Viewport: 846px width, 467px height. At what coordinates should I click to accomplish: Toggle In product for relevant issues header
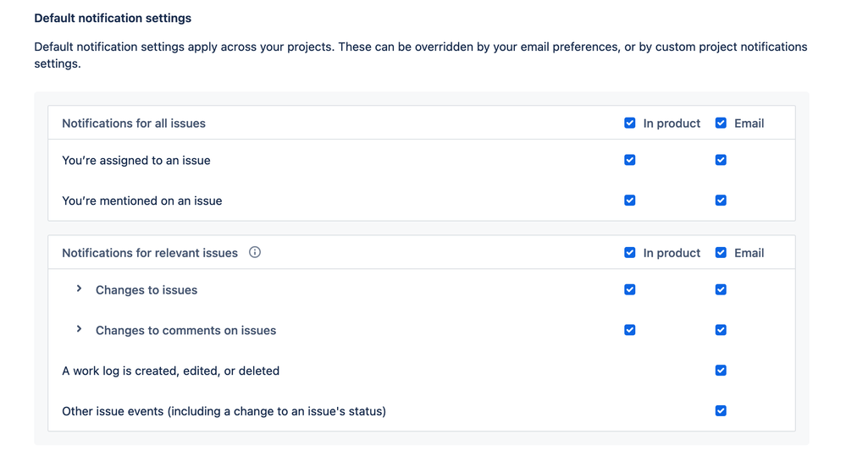pos(629,252)
